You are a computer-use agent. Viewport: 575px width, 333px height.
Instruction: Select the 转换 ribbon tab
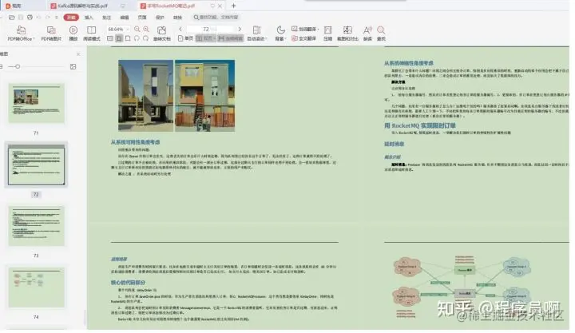coord(177,18)
